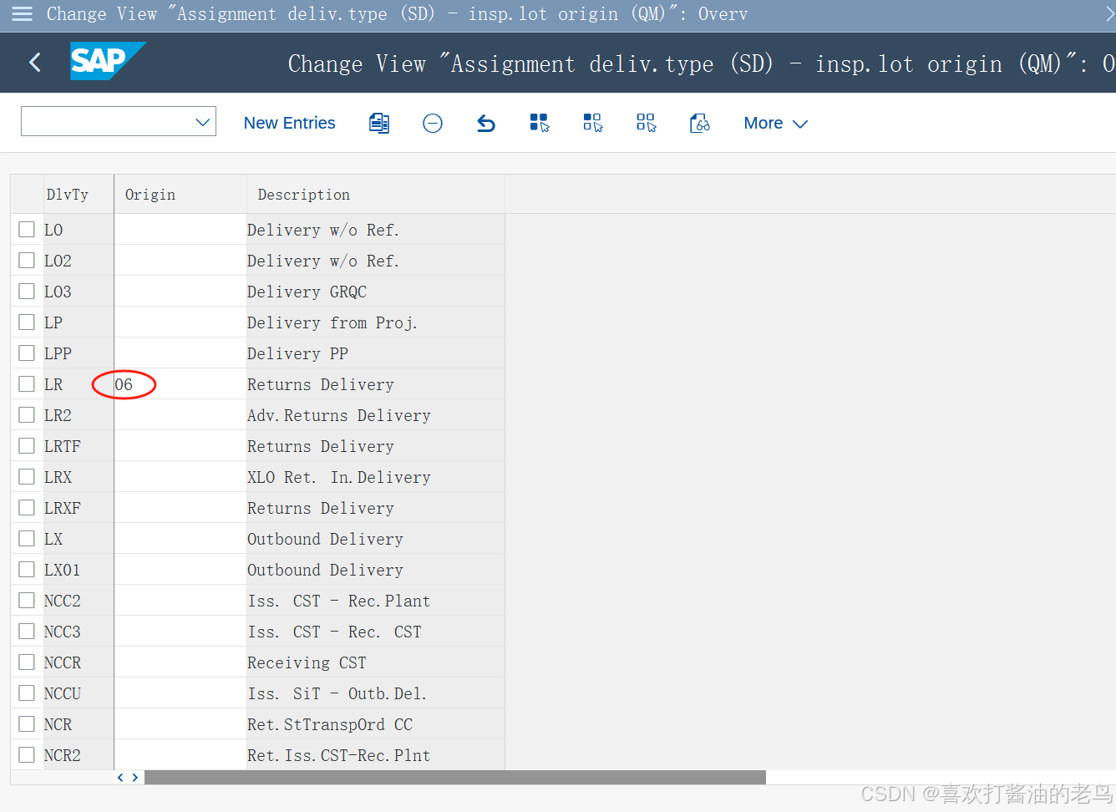Click 'Adv.Returns Delivery' description text
The width and height of the screenshot is (1116, 812).
point(339,415)
